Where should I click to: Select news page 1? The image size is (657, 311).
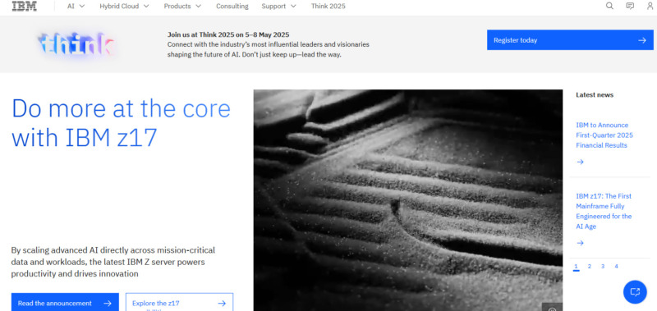pos(577,267)
